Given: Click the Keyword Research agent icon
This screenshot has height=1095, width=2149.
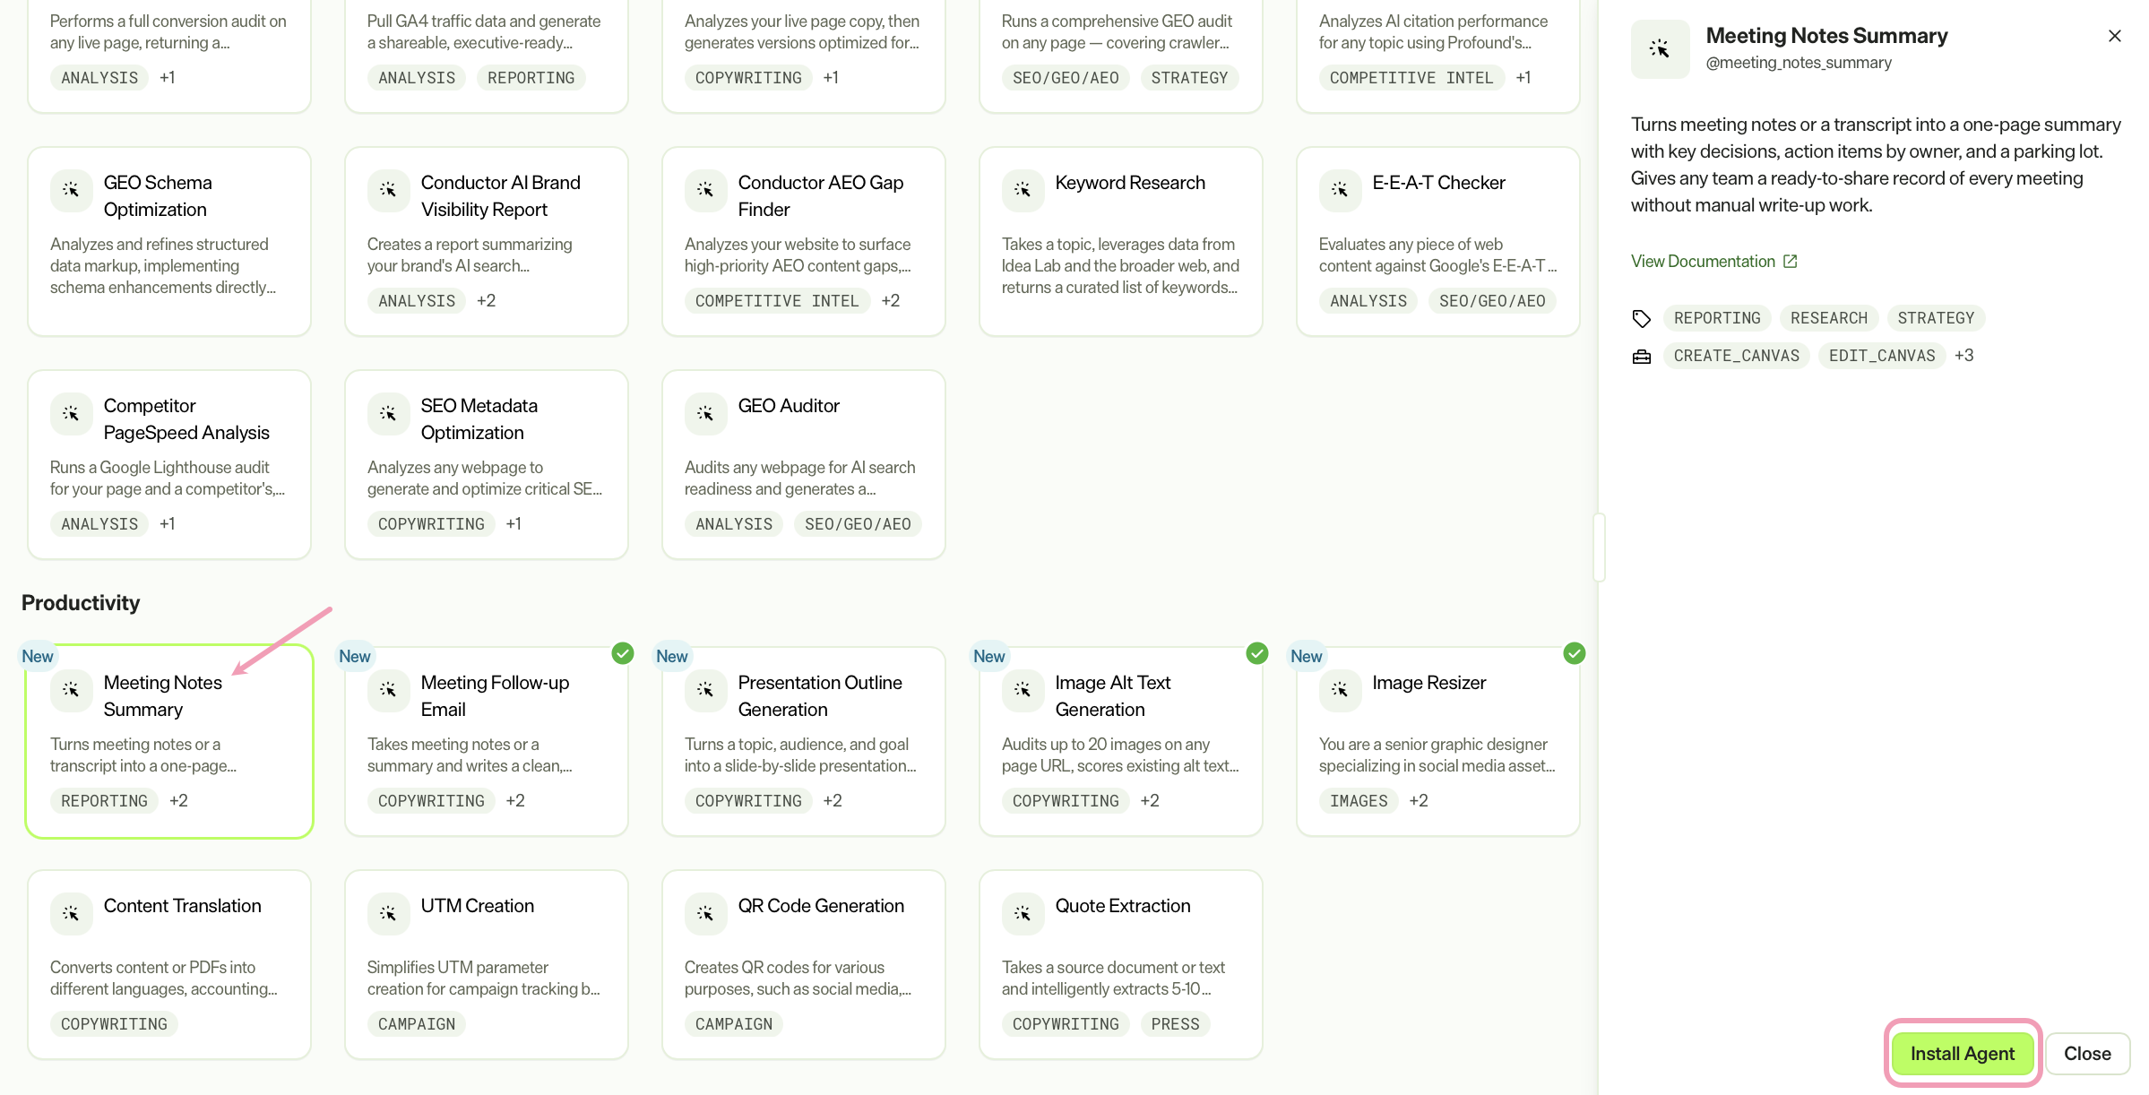Looking at the screenshot, I should [x=1023, y=190].
